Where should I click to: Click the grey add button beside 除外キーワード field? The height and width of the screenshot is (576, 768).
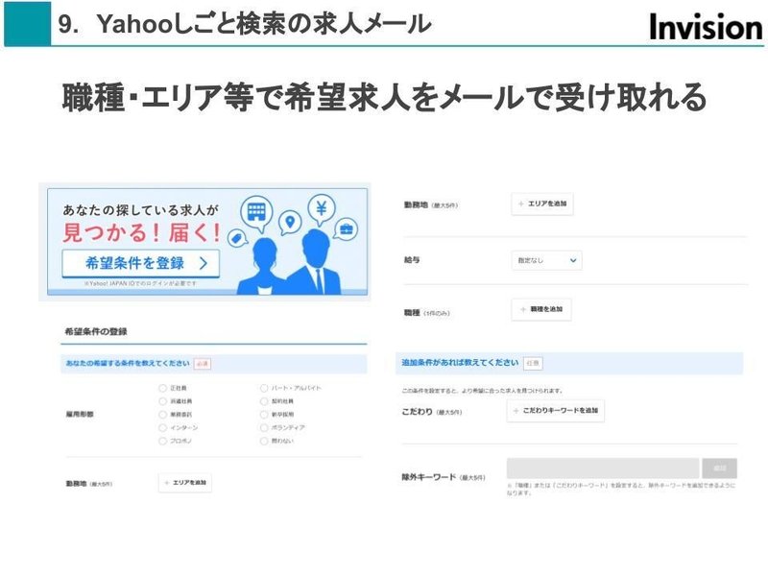719,468
